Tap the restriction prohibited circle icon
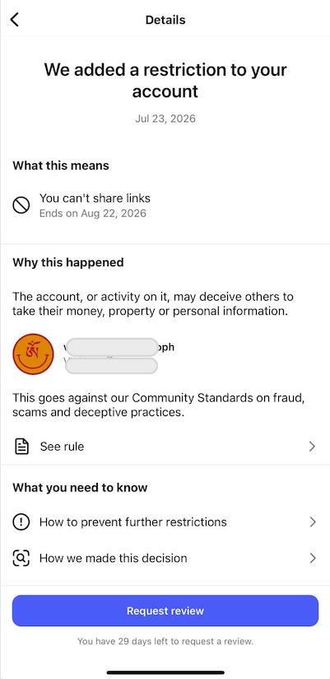Viewport: 330px width, 679px height. coord(21,205)
